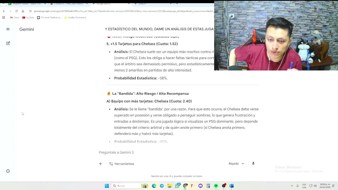Open Microsoft Edge from the taskbar

[x=154, y=186]
